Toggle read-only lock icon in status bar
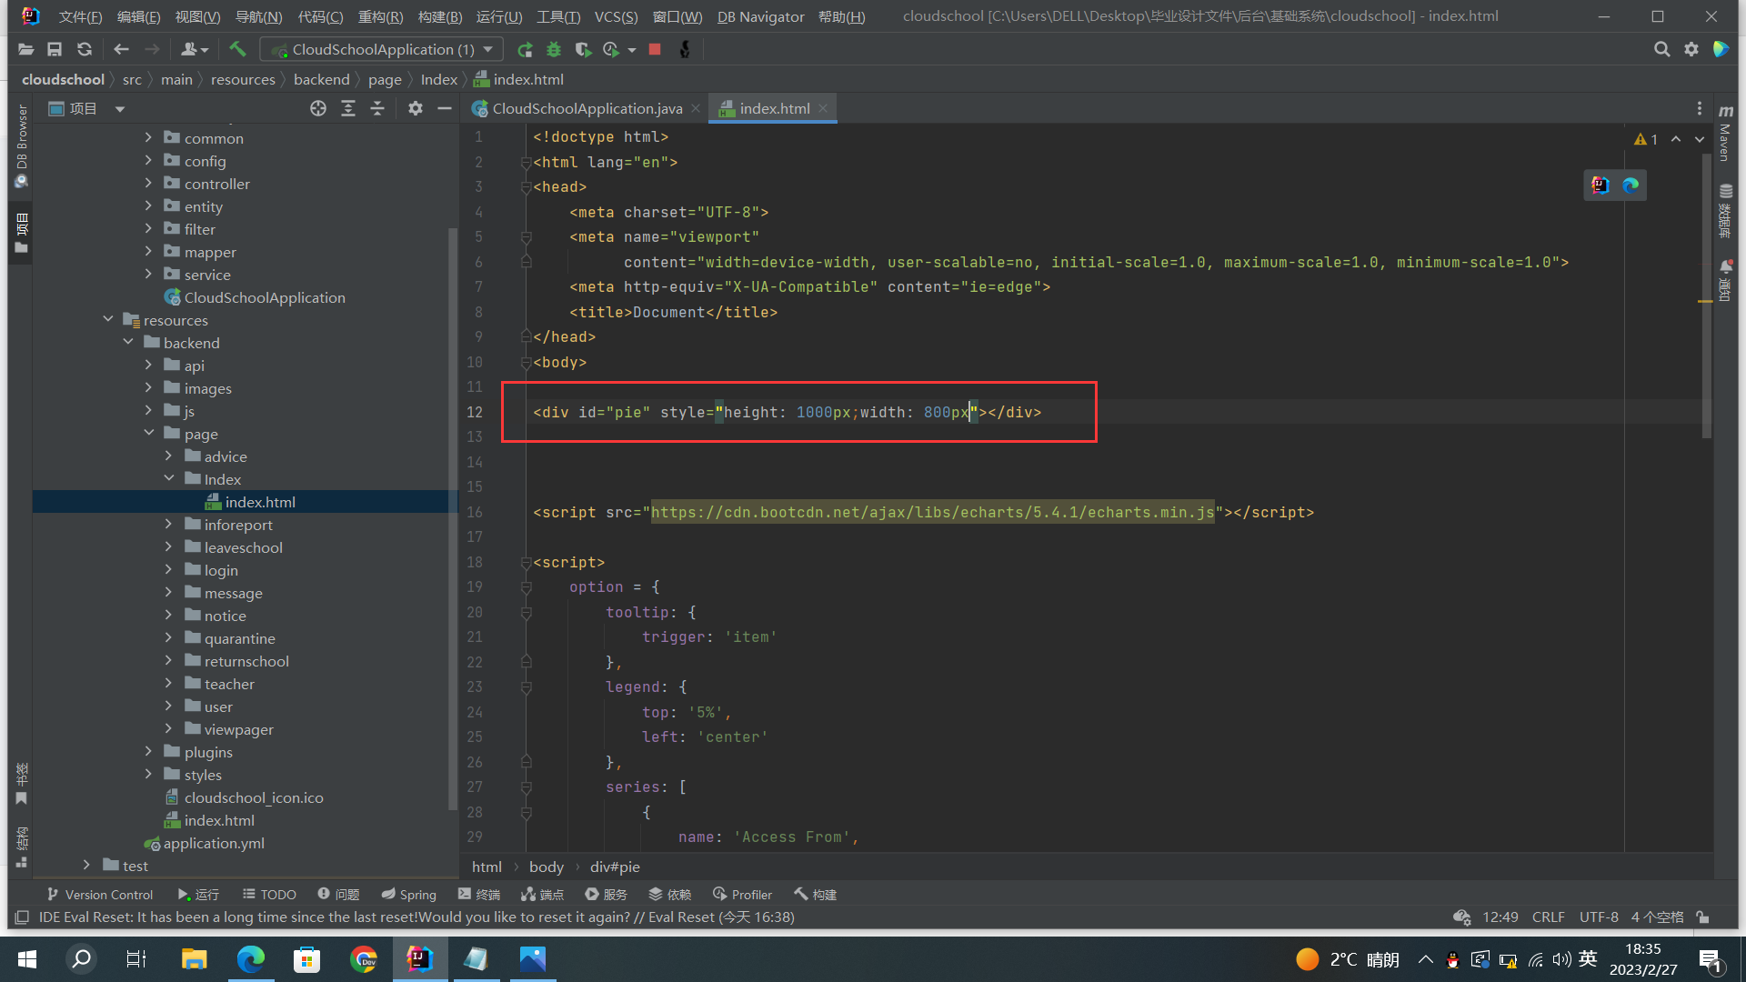Screen dimensions: 1746x982 coord(1703,917)
